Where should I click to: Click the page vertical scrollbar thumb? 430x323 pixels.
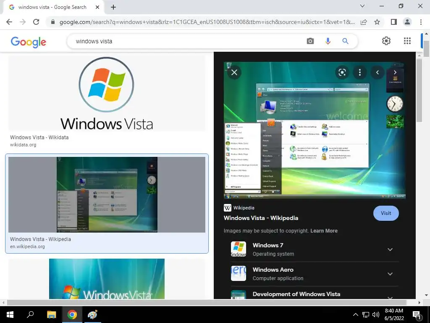click(x=426, y=49)
